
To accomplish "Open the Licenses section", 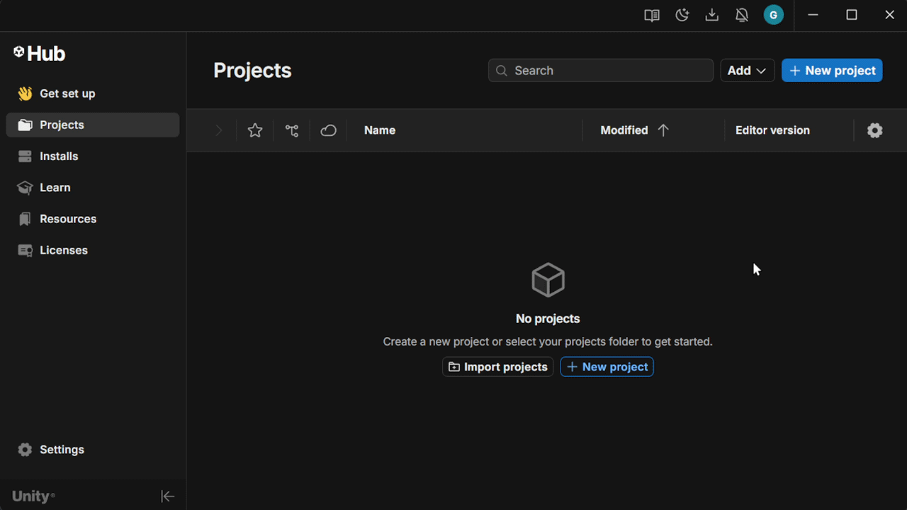I will click(x=63, y=250).
